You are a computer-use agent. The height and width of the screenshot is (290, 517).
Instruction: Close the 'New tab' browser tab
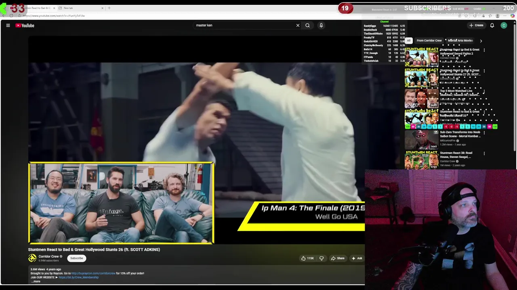tap(102, 8)
